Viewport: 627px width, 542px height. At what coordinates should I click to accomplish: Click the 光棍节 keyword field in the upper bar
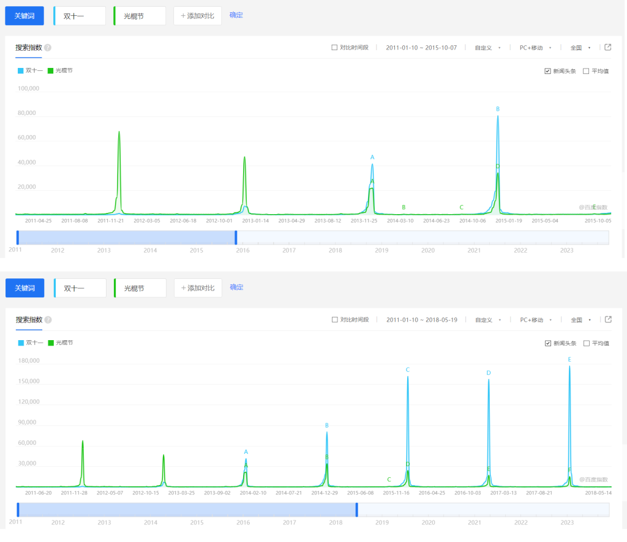pos(140,16)
